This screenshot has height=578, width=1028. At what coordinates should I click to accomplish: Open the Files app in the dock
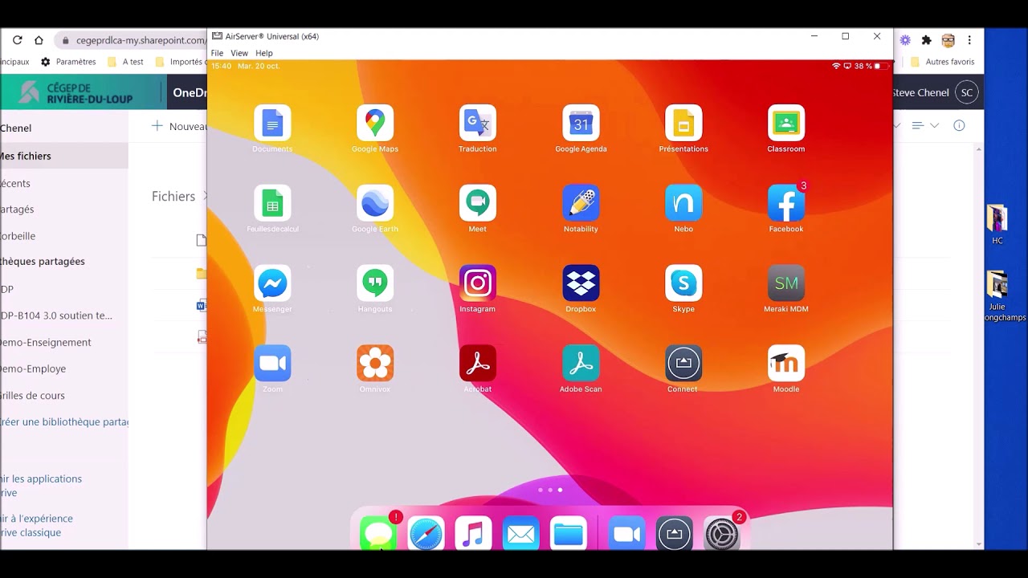point(569,534)
